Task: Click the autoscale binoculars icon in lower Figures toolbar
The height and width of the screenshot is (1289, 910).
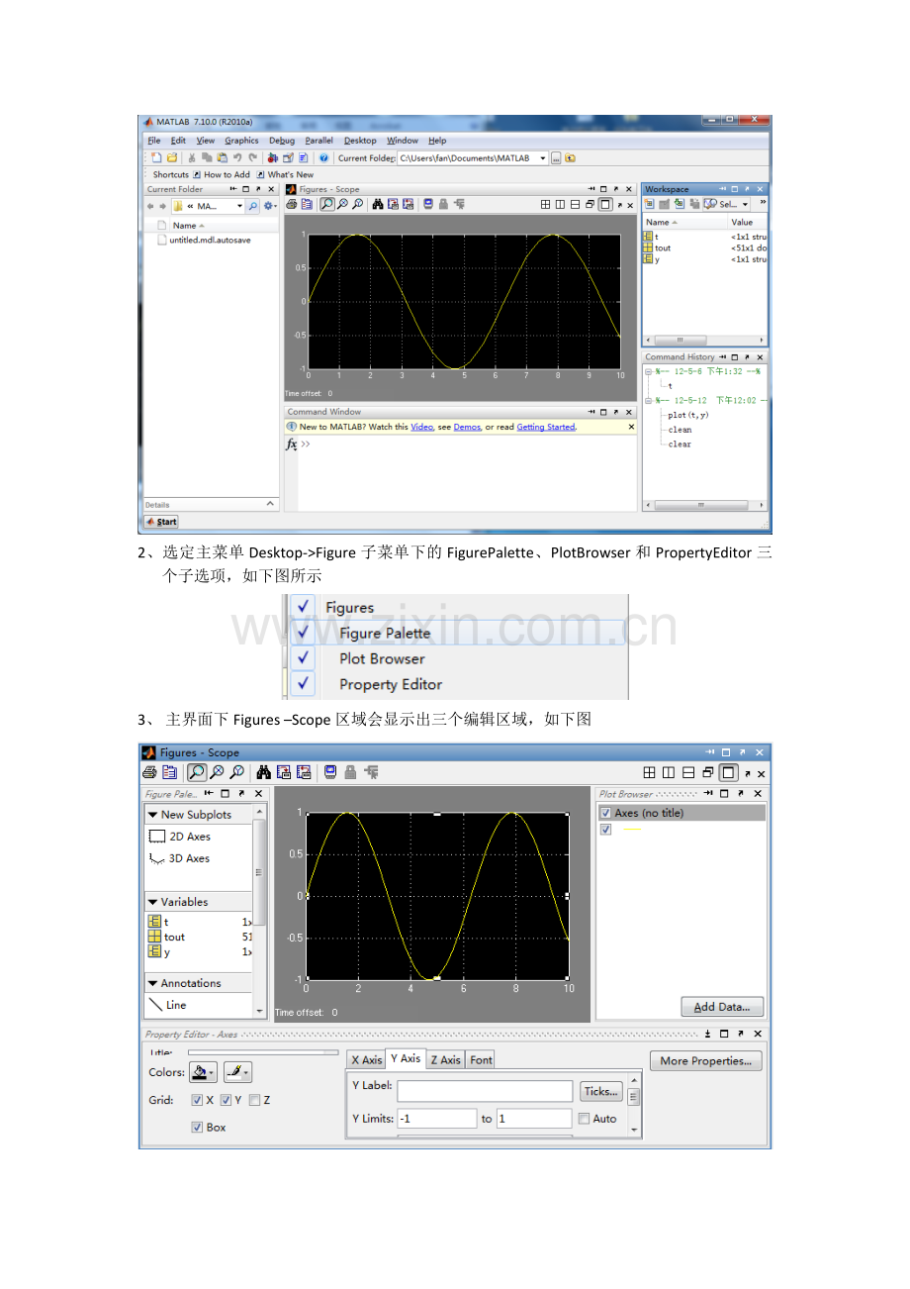Action: pyautogui.click(x=264, y=772)
